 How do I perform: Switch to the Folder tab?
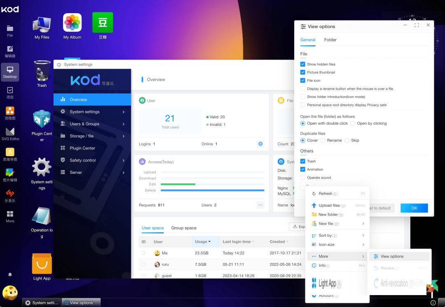(x=330, y=40)
